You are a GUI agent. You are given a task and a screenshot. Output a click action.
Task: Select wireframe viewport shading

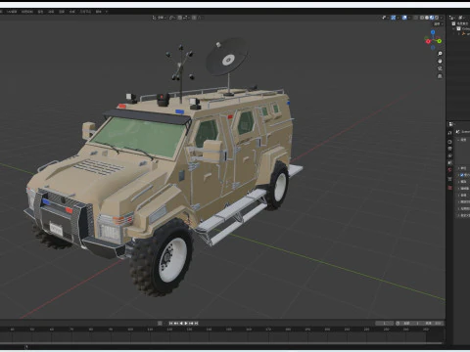coord(422,18)
